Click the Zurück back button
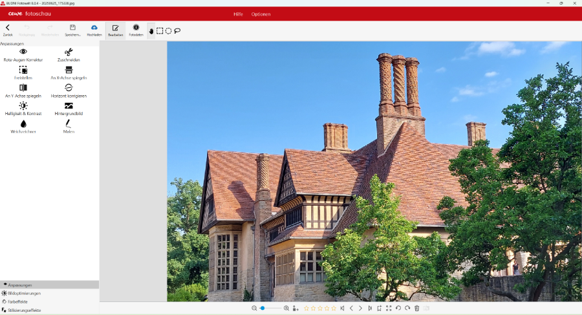Image resolution: width=582 pixels, height=315 pixels. [8, 30]
